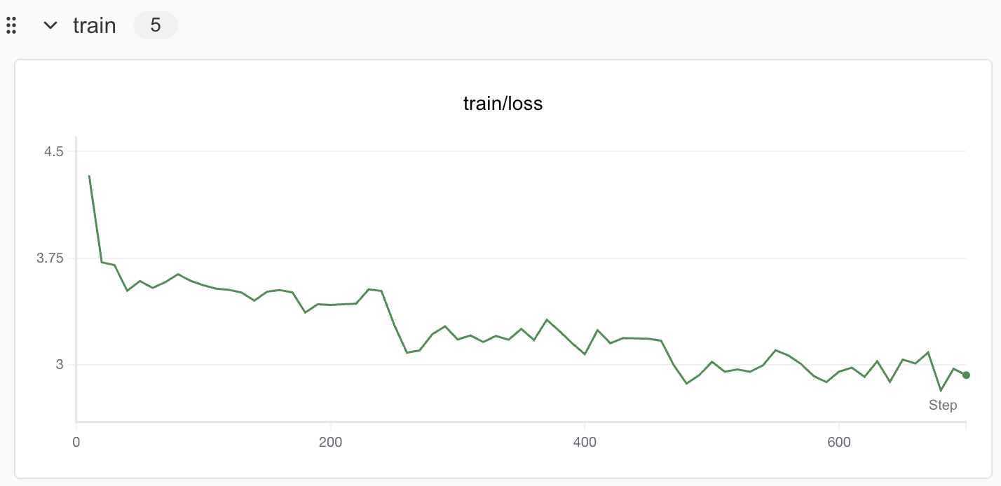The height and width of the screenshot is (486, 1001).
Task: Click the x-axis tick mark above 200
Action: 330,425
